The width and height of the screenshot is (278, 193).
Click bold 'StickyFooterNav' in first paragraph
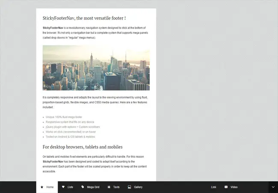(x=53, y=28)
